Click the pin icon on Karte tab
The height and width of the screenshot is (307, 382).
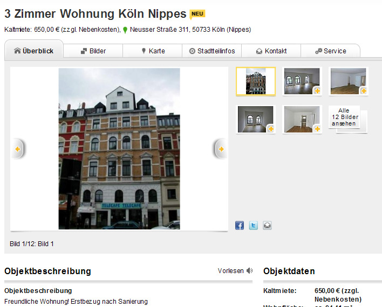pos(144,51)
